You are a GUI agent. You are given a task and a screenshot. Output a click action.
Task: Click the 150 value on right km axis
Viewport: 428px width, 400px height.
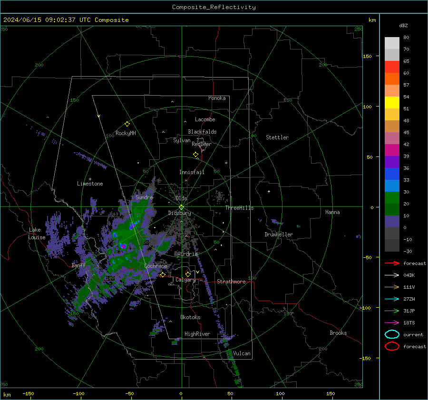pos(367,56)
